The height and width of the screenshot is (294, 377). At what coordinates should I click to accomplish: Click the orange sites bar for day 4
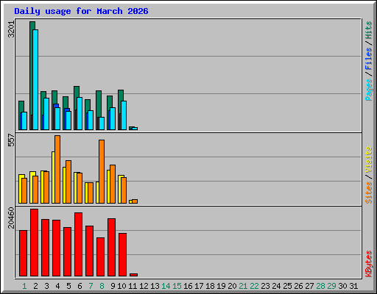click(x=57, y=169)
